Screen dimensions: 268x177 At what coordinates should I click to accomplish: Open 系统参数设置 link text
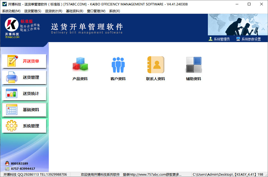pyautogui.click(x=251, y=39)
